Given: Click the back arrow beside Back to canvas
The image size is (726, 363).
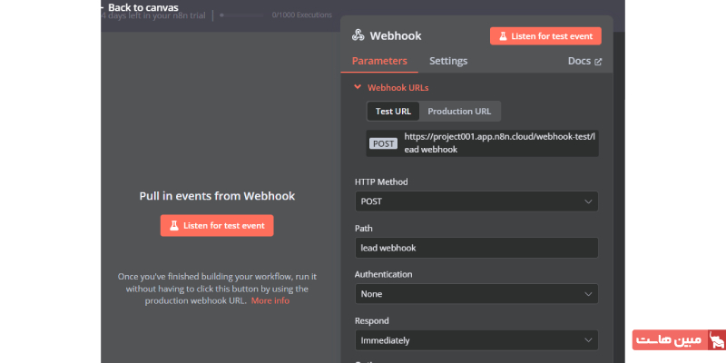Looking at the screenshot, I should 102,6.
